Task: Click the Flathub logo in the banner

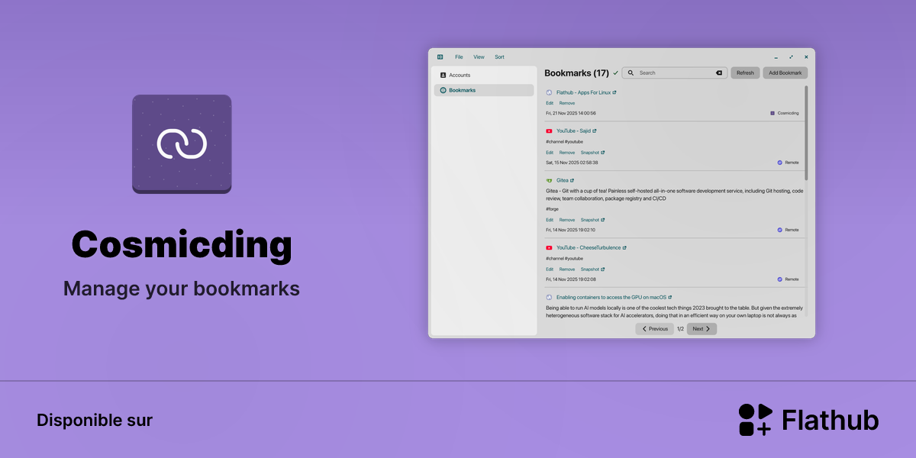Action: 808,420
